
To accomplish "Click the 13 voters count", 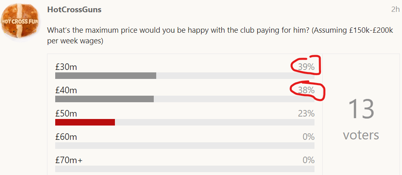I will (361, 119).
